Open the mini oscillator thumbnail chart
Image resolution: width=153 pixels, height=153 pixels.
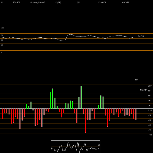pos(76,147)
